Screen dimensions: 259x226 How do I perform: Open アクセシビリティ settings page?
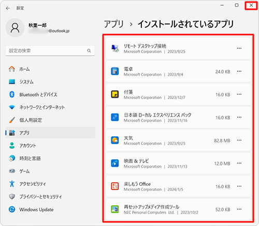pos(50,184)
